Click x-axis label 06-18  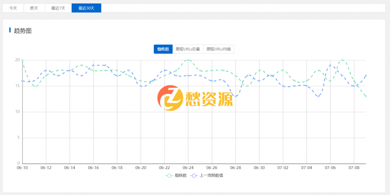[x=117, y=168]
